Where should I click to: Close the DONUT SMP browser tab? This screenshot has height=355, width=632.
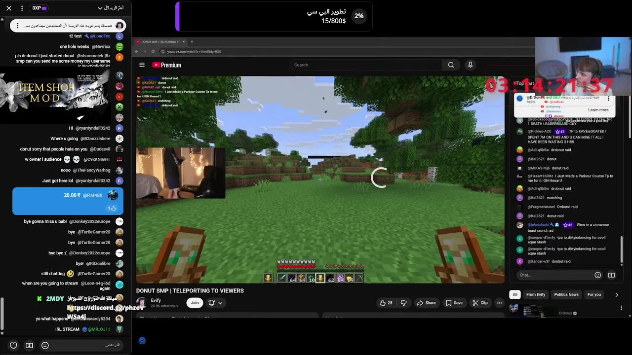[x=184, y=42]
